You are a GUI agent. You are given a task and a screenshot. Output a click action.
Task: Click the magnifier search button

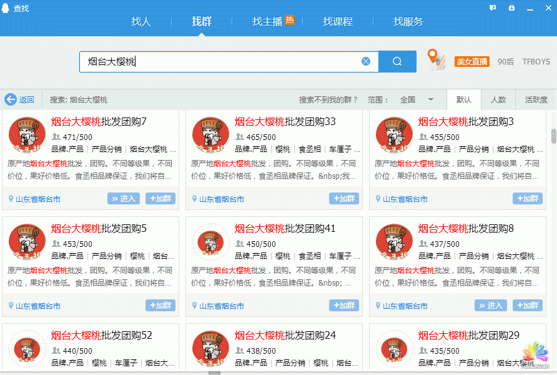[x=397, y=61]
